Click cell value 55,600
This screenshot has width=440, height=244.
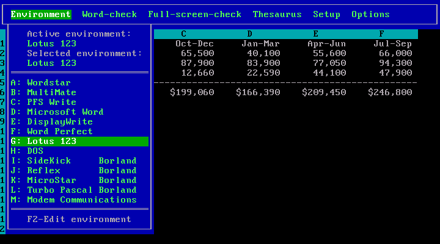point(329,54)
